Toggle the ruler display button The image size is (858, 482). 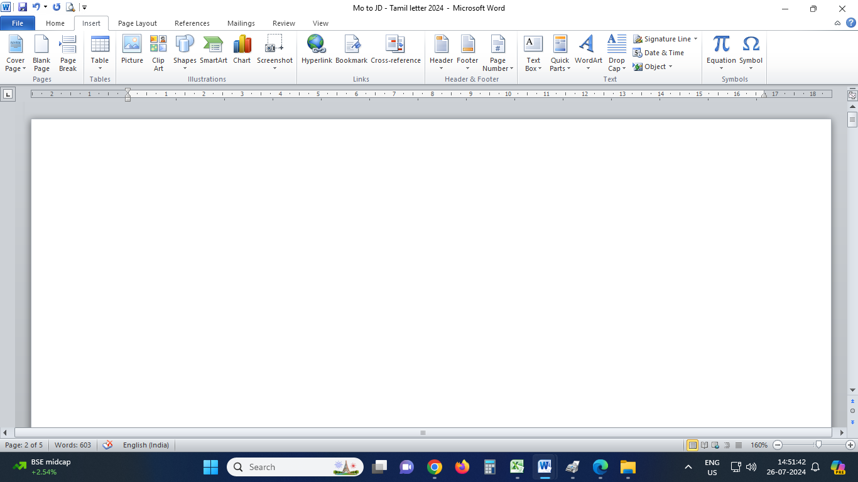pyautogui.click(x=852, y=96)
